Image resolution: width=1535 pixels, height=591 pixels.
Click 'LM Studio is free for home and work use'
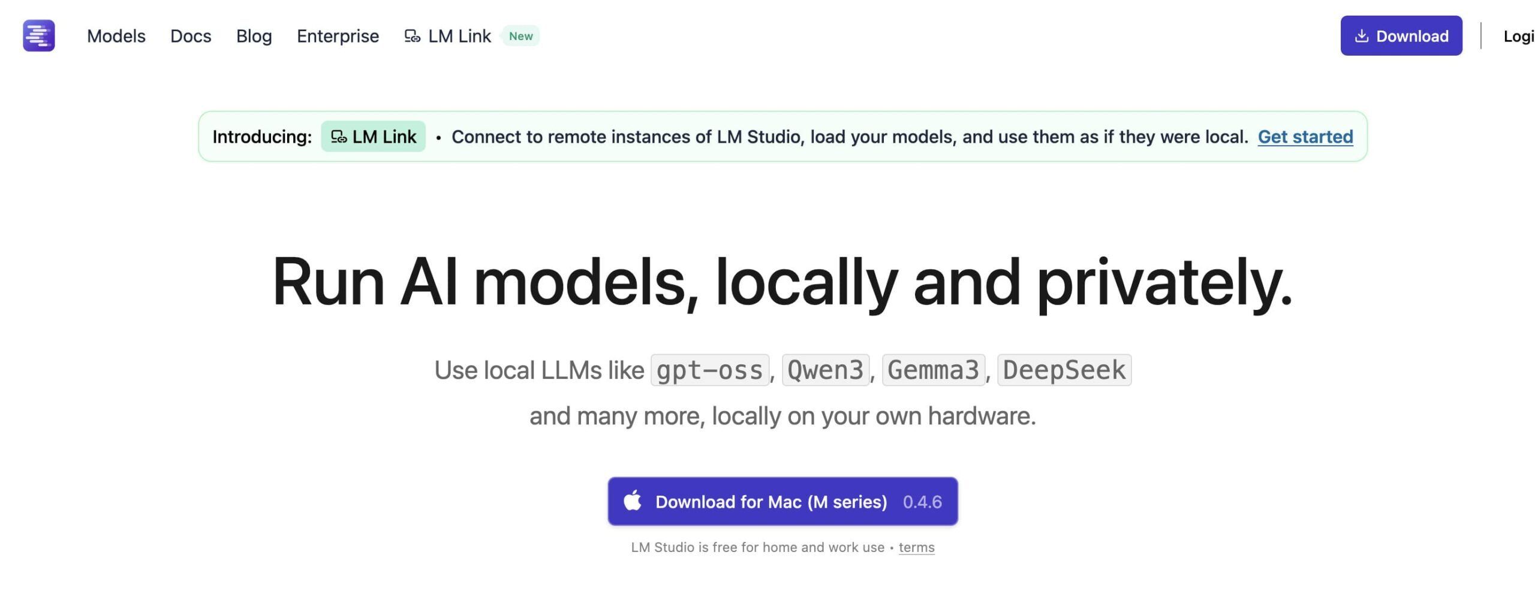(757, 547)
